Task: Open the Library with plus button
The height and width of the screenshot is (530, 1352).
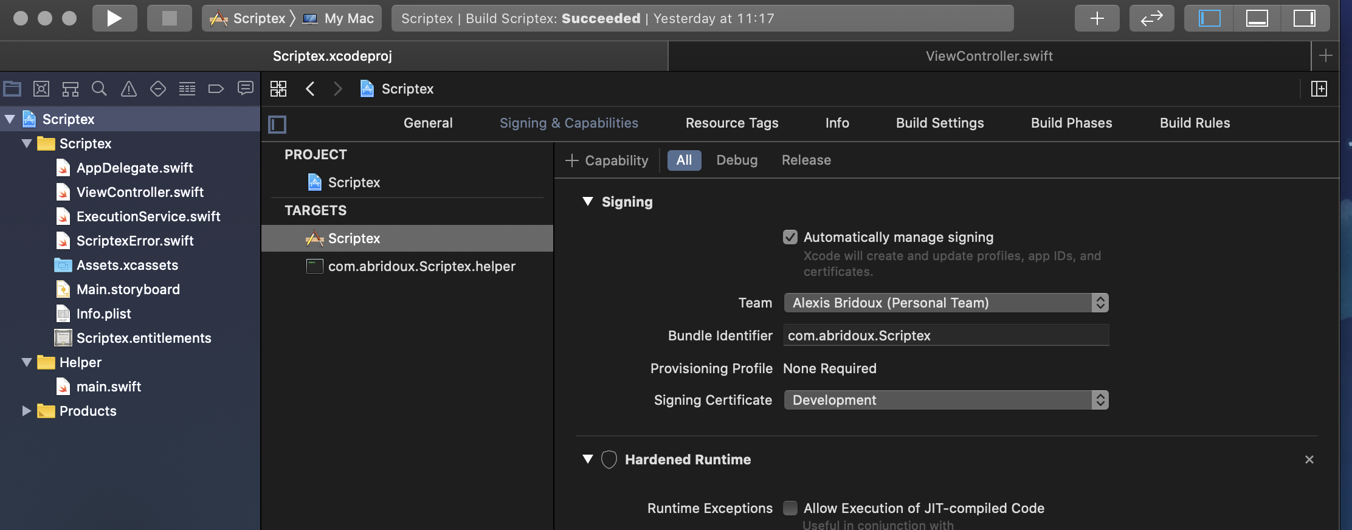Action: 1097,18
